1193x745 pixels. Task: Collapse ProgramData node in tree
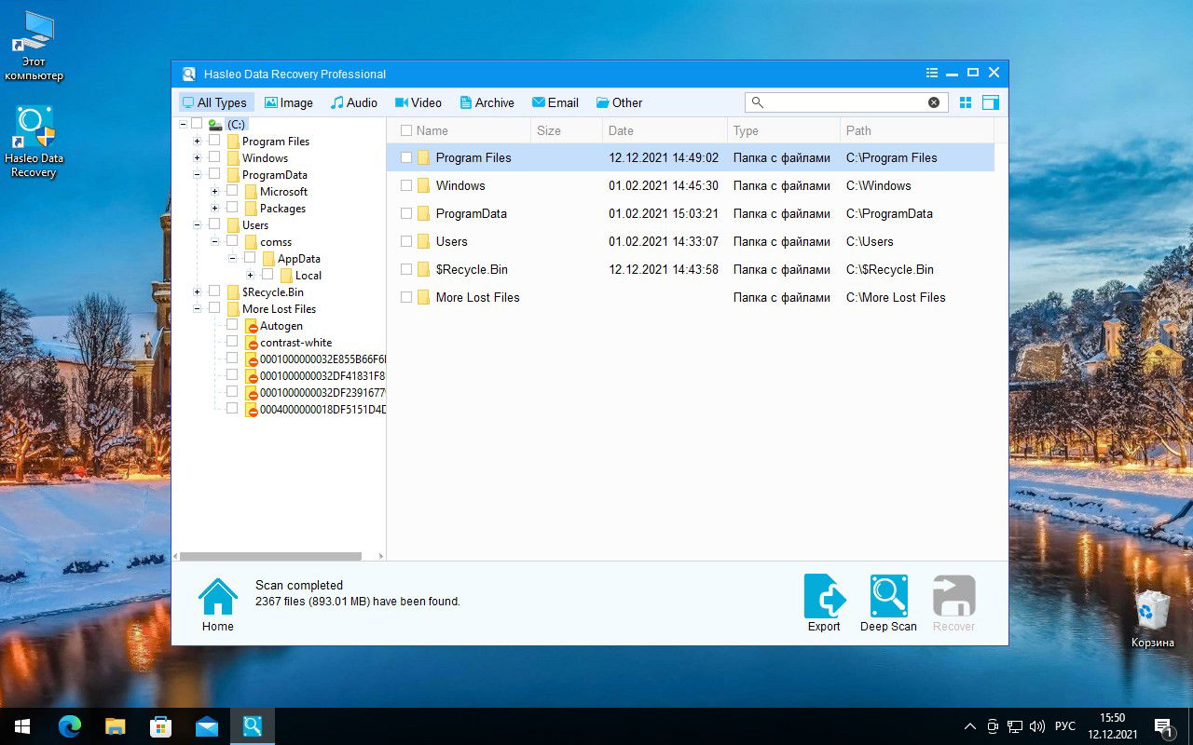tap(197, 175)
